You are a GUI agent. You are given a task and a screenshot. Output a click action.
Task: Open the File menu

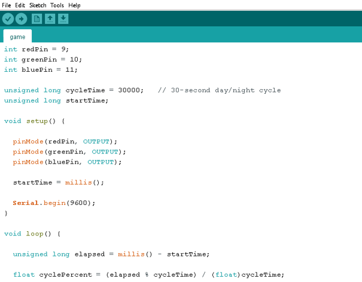7,5
